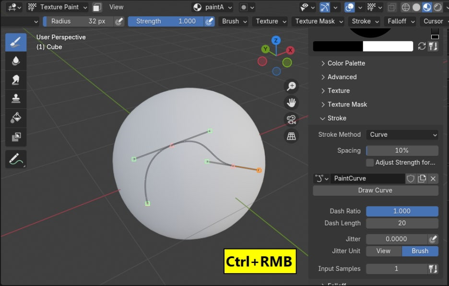The height and width of the screenshot is (286, 449).
Task: Open the Texture Mask header popover
Action: pyautogui.click(x=318, y=21)
